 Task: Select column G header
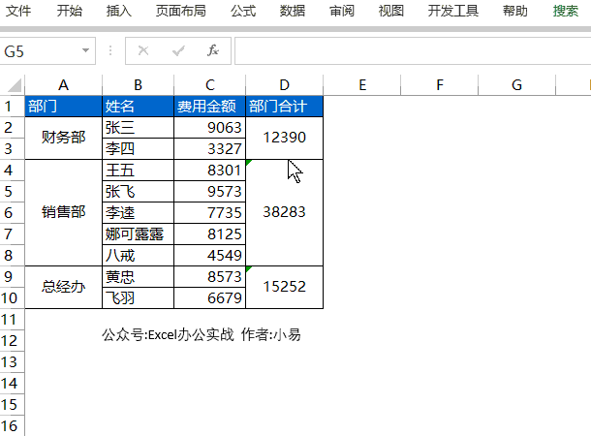(x=516, y=85)
